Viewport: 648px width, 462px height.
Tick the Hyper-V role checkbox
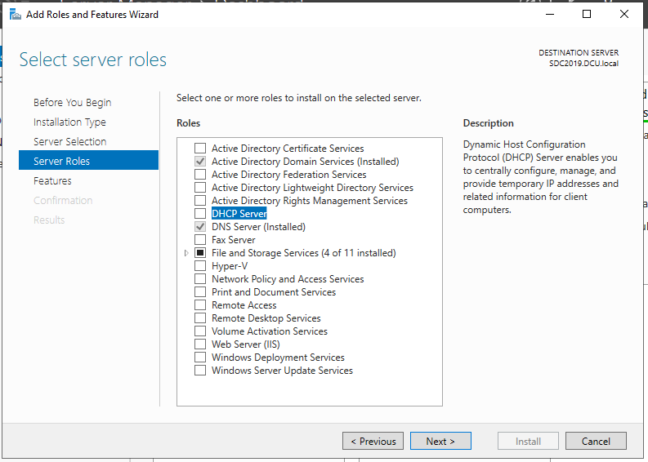coord(200,266)
